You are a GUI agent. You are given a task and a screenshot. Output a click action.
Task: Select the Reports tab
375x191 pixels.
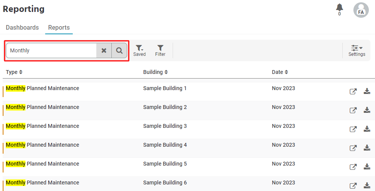click(x=59, y=27)
